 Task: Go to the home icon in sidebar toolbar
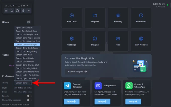(12, 11)
